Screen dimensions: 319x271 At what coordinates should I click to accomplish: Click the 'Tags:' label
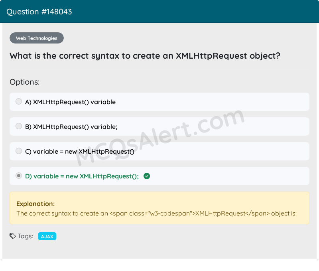tap(26, 236)
